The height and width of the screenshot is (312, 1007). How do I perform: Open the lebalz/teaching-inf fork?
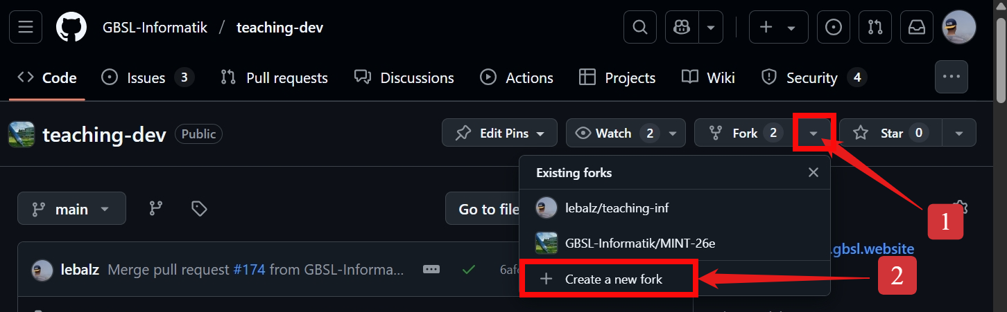click(617, 208)
